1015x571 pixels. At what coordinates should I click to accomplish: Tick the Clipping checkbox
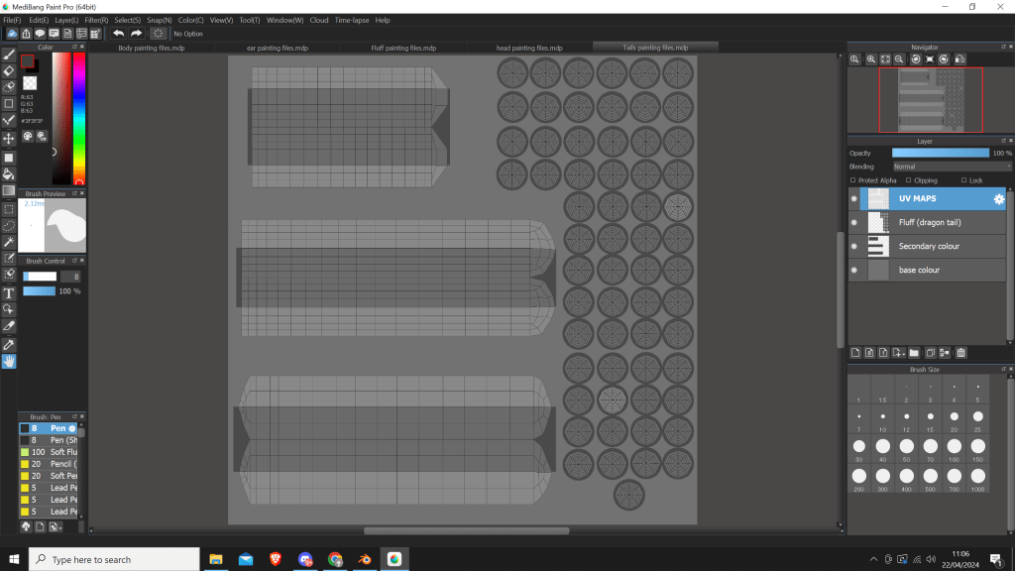point(909,180)
